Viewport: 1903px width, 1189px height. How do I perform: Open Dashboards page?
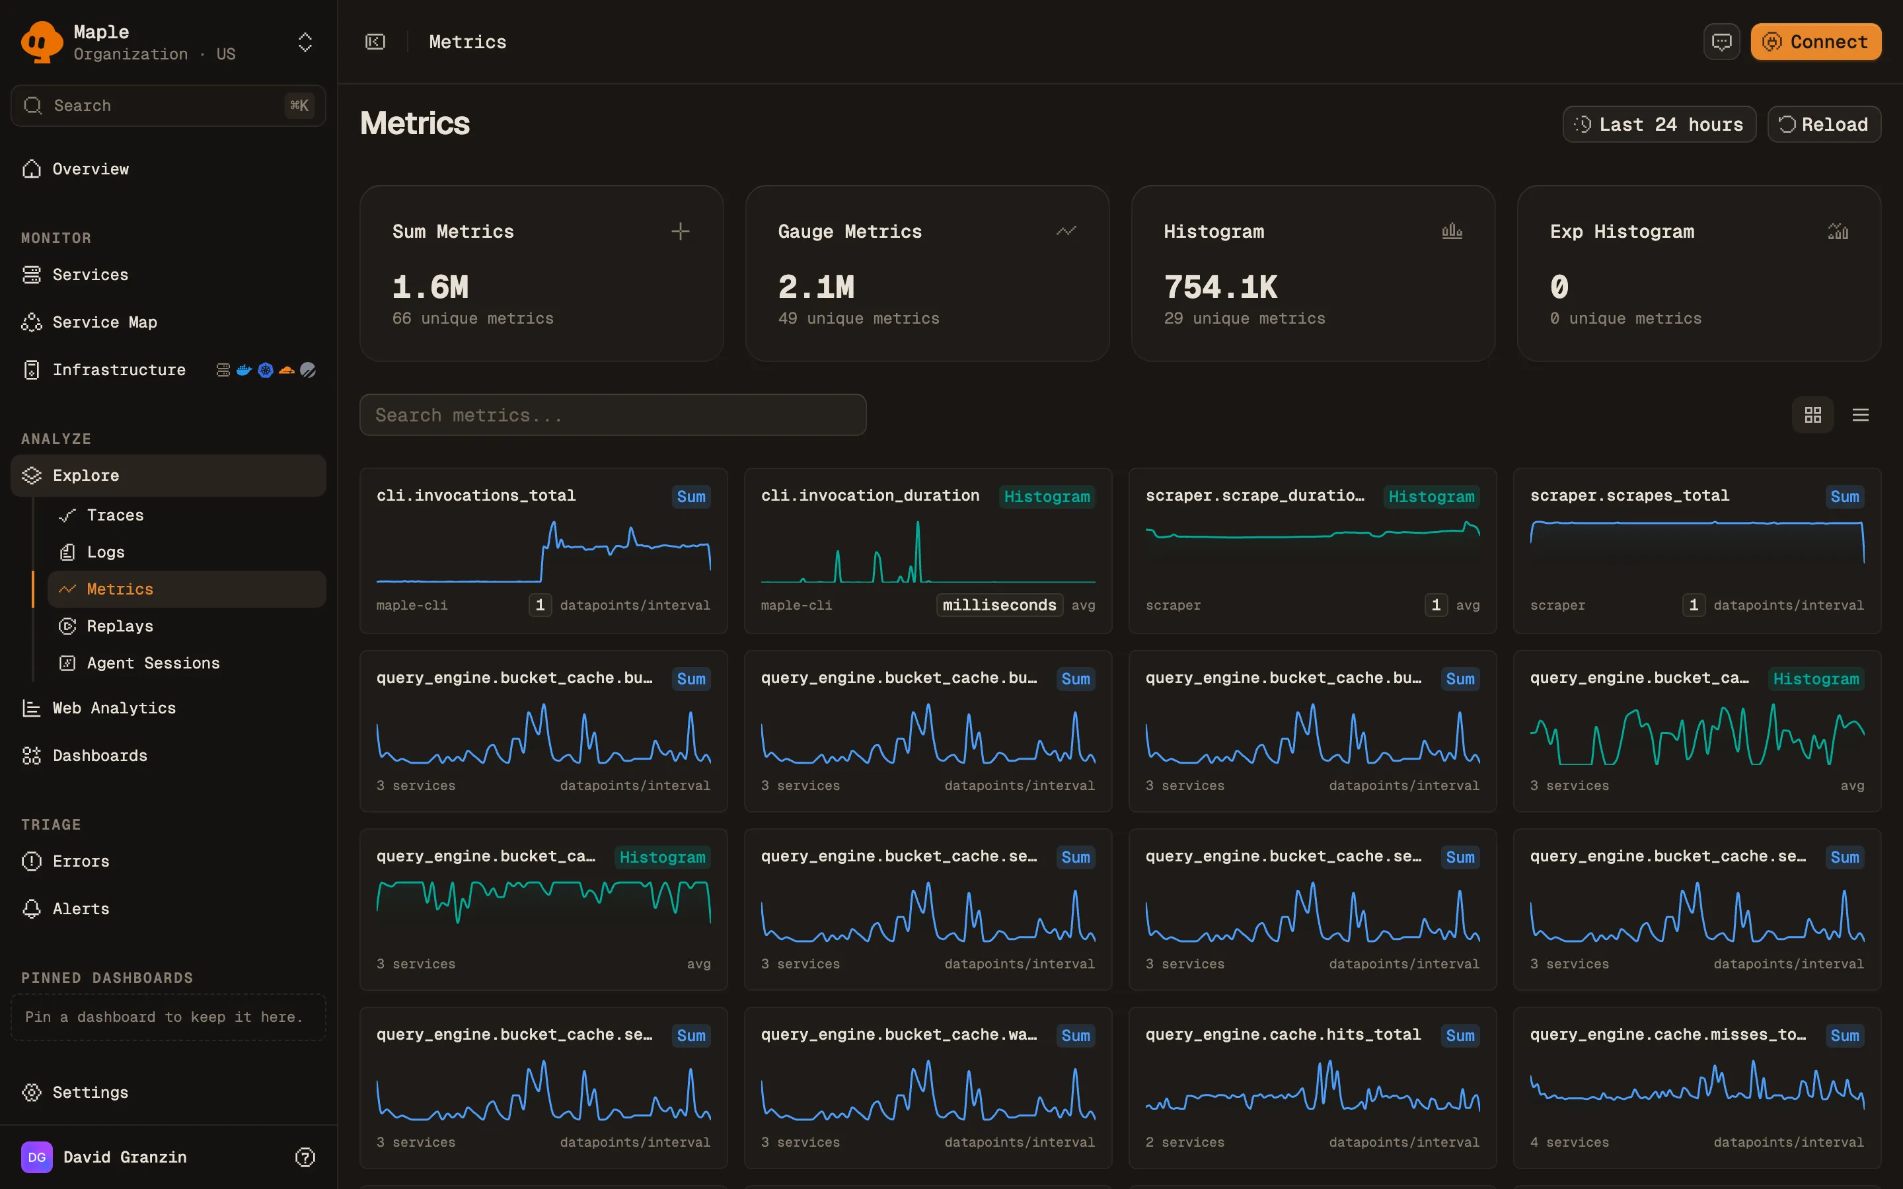pos(168,756)
